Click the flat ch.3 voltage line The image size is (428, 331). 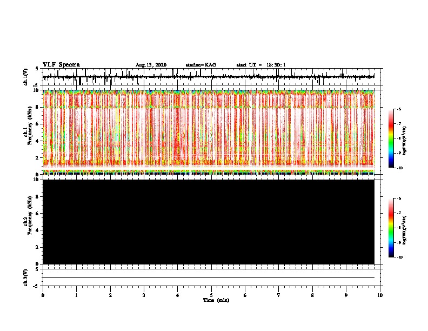coord(209,278)
